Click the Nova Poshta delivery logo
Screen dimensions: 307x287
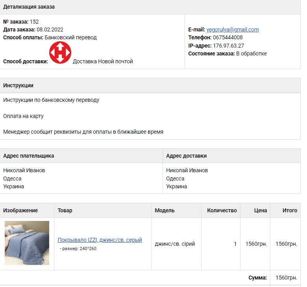click(x=60, y=53)
